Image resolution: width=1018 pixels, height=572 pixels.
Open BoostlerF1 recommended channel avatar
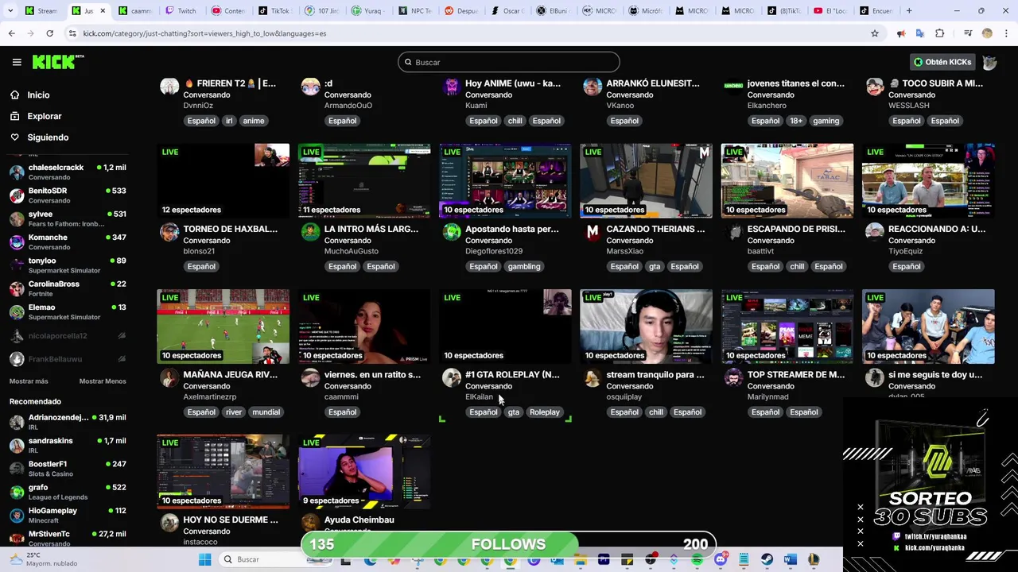tap(17, 469)
